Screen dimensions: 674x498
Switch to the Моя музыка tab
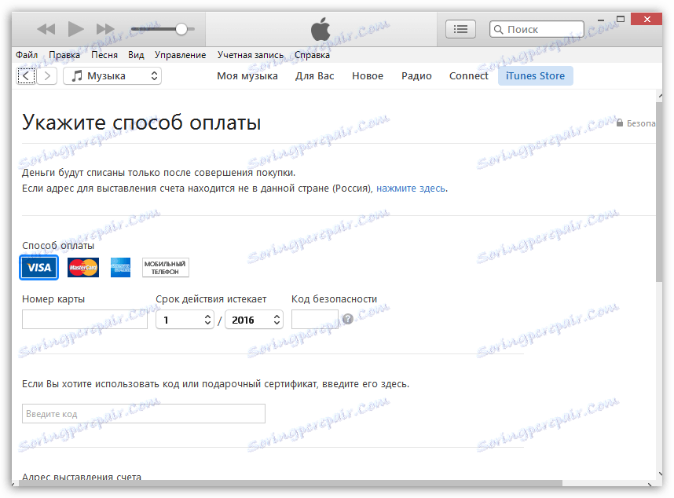point(247,76)
